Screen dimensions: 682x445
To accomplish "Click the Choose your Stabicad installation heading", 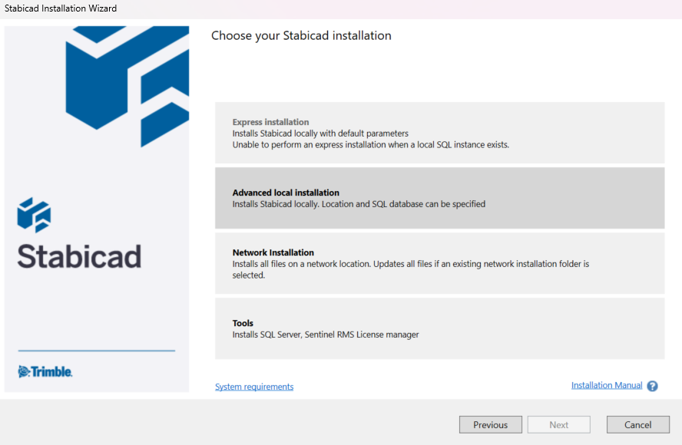I will pyautogui.click(x=301, y=35).
